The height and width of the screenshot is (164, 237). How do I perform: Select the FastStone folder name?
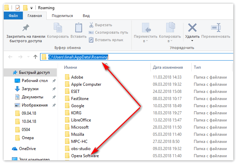(80, 99)
